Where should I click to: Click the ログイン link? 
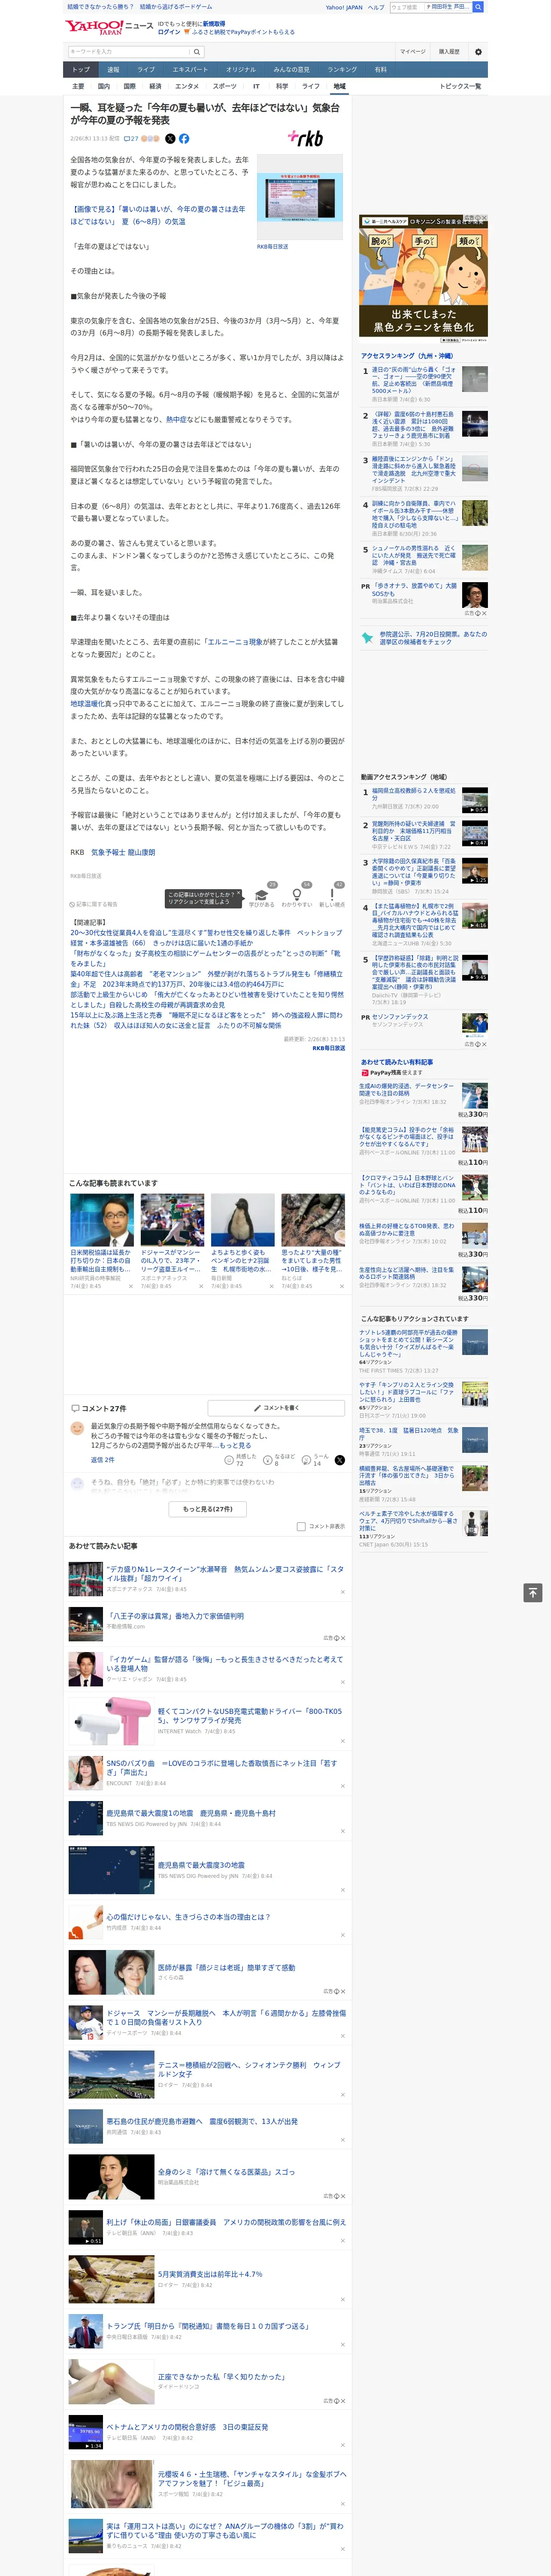[169, 32]
